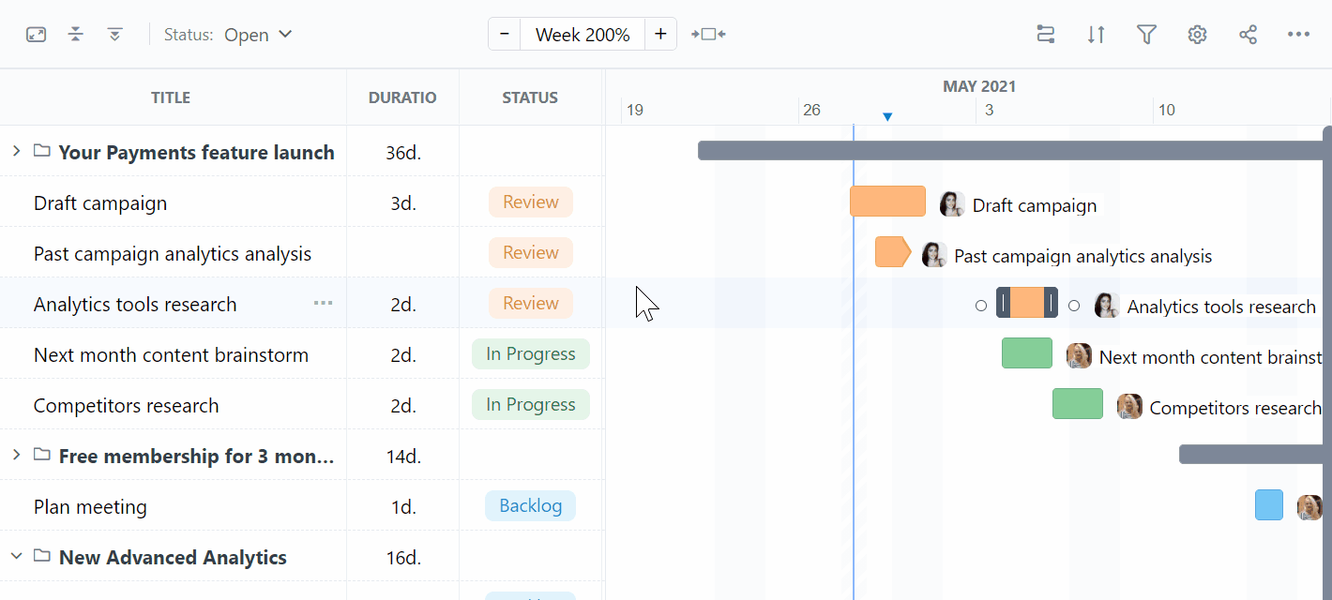Screen dimensions: 1332x600
Task: Click the share icon
Action: coord(1248,35)
